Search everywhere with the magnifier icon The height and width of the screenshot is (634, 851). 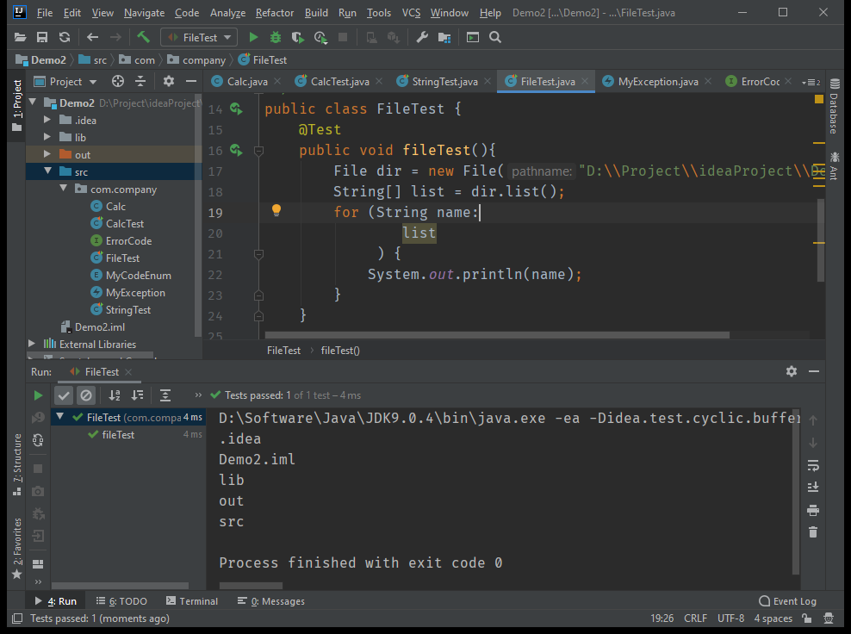495,37
